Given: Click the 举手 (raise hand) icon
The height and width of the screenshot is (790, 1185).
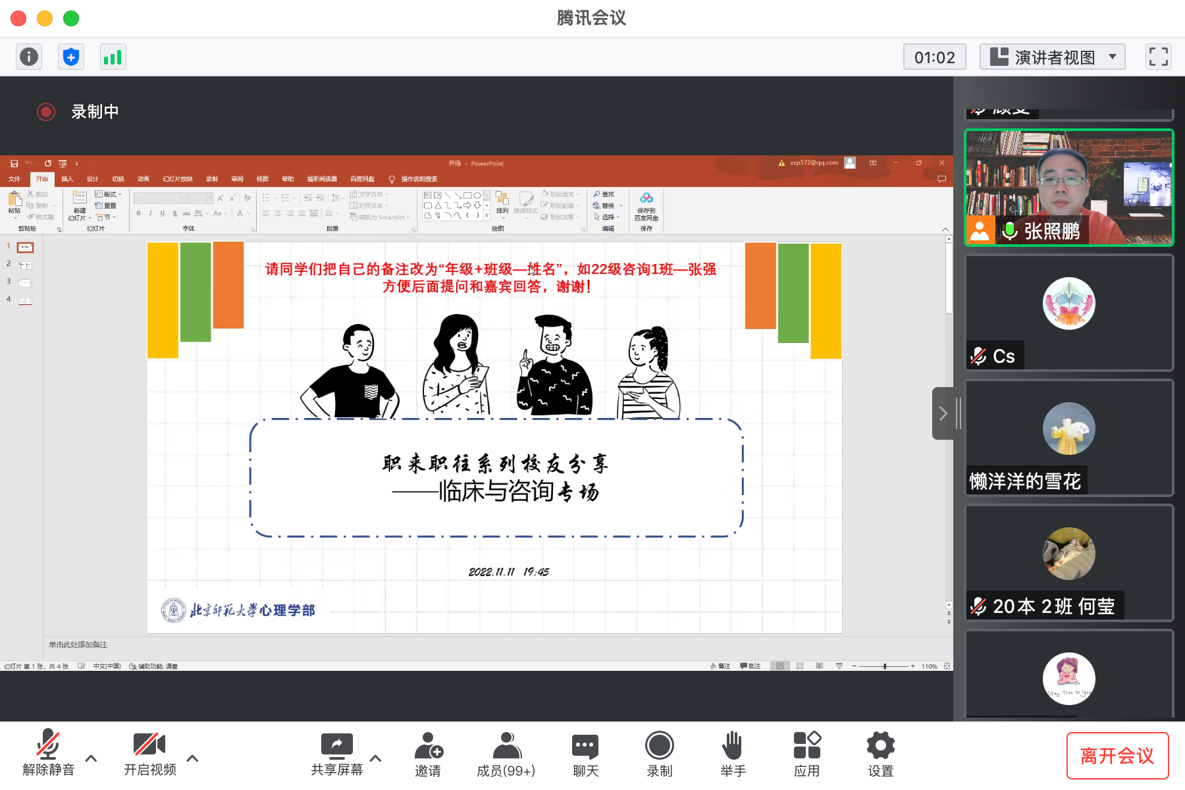Looking at the screenshot, I should point(733,746).
